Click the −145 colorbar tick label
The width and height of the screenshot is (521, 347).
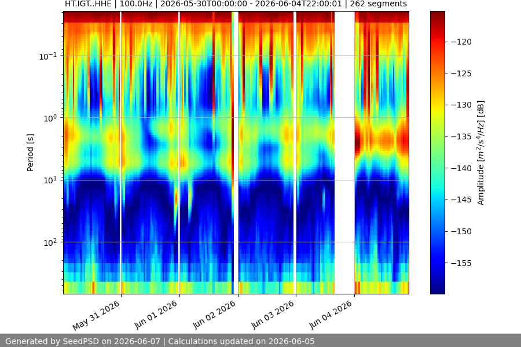(x=461, y=200)
